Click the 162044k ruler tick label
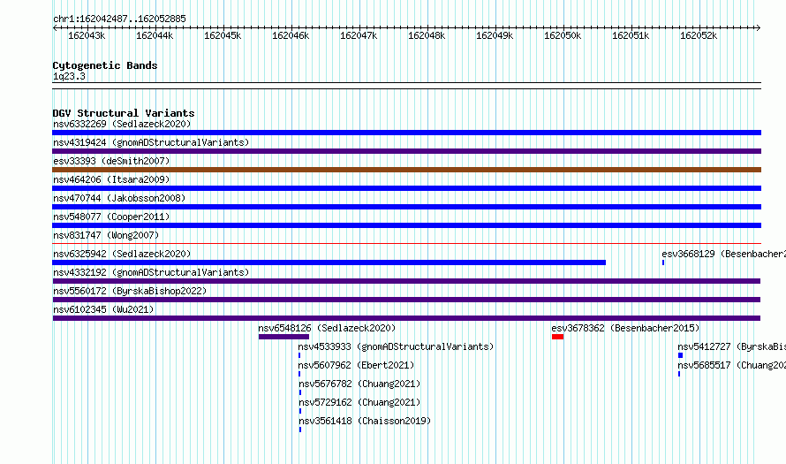Viewport: 786px width, 464px height. 155,35
